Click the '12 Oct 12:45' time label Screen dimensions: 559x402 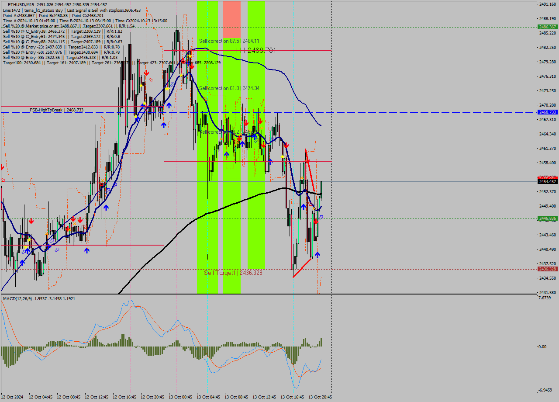(97, 397)
